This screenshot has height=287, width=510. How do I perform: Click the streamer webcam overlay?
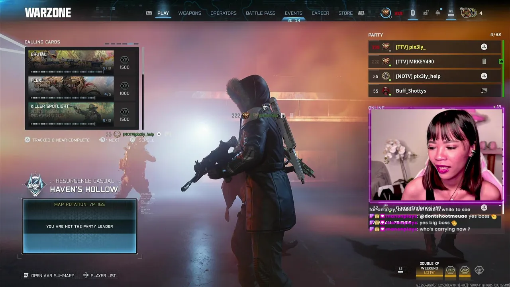pos(436,154)
